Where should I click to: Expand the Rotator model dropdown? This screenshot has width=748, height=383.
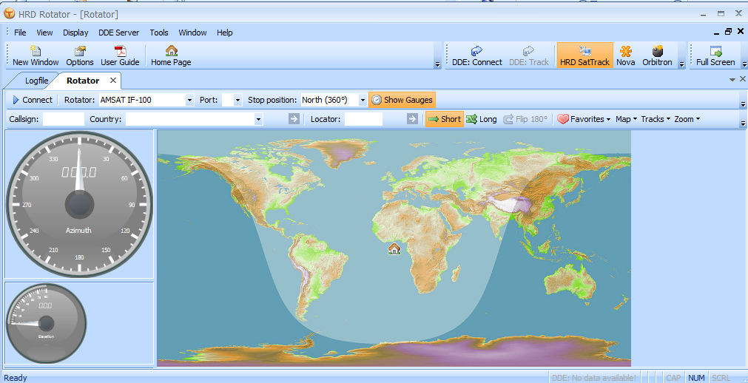pyautogui.click(x=189, y=100)
